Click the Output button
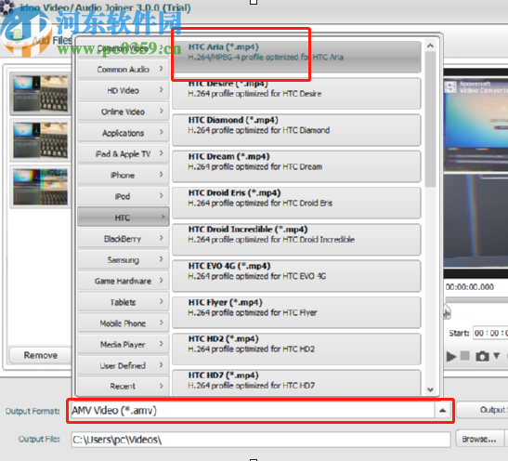The height and width of the screenshot is (461, 508). 482,410
